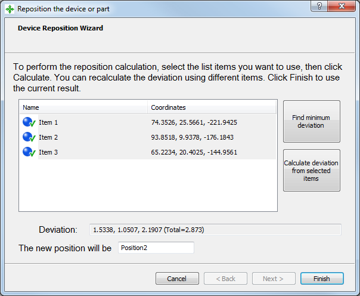Click the Item 1 globe checkmark icon

click(x=30, y=122)
